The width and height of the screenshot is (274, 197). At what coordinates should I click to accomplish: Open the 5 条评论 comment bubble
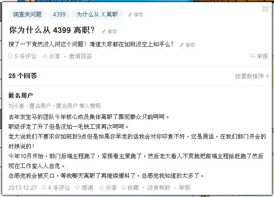click(11, 56)
